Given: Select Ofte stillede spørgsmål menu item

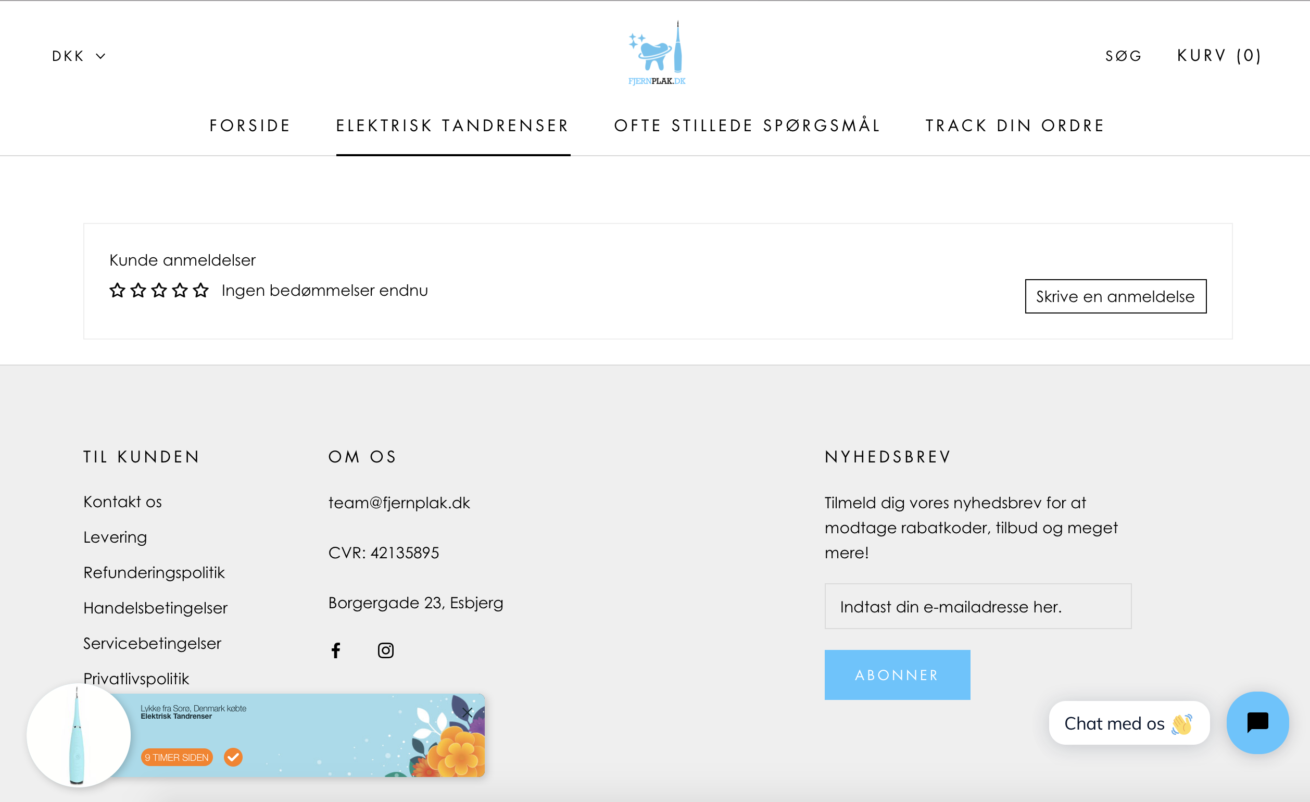Looking at the screenshot, I should pos(747,126).
